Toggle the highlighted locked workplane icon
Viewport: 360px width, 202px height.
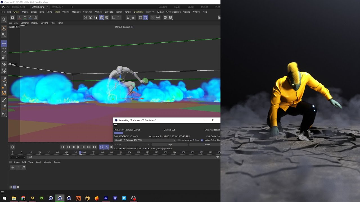coord(146,17)
